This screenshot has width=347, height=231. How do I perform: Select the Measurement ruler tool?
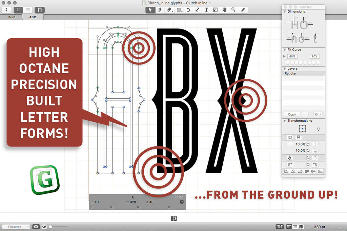[x=243, y=10]
